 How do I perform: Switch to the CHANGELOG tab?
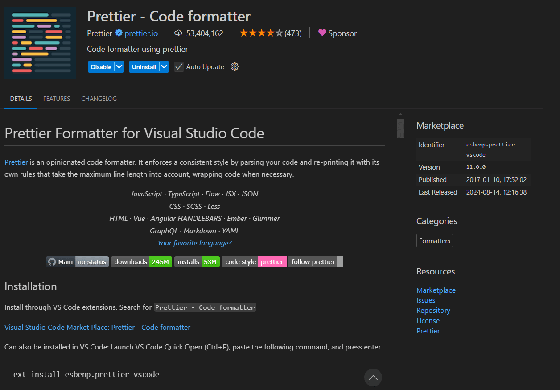(99, 99)
